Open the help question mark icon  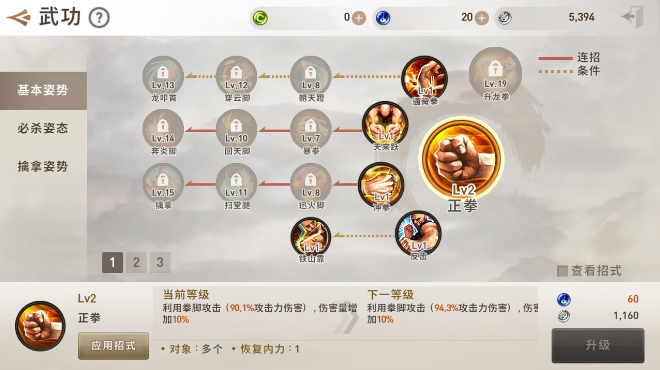(x=99, y=18)
